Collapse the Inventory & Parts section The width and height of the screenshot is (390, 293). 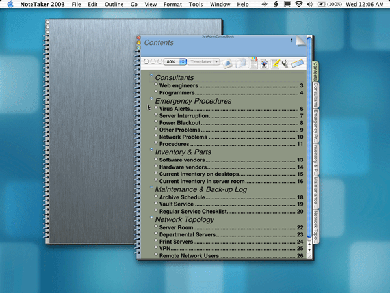point(151,150)
